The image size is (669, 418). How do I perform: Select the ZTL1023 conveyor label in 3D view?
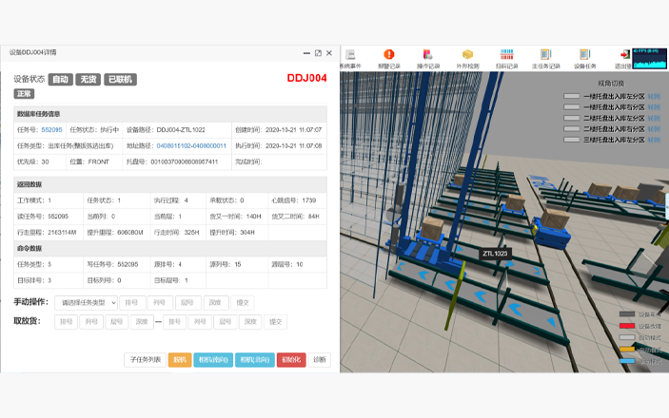495,254
